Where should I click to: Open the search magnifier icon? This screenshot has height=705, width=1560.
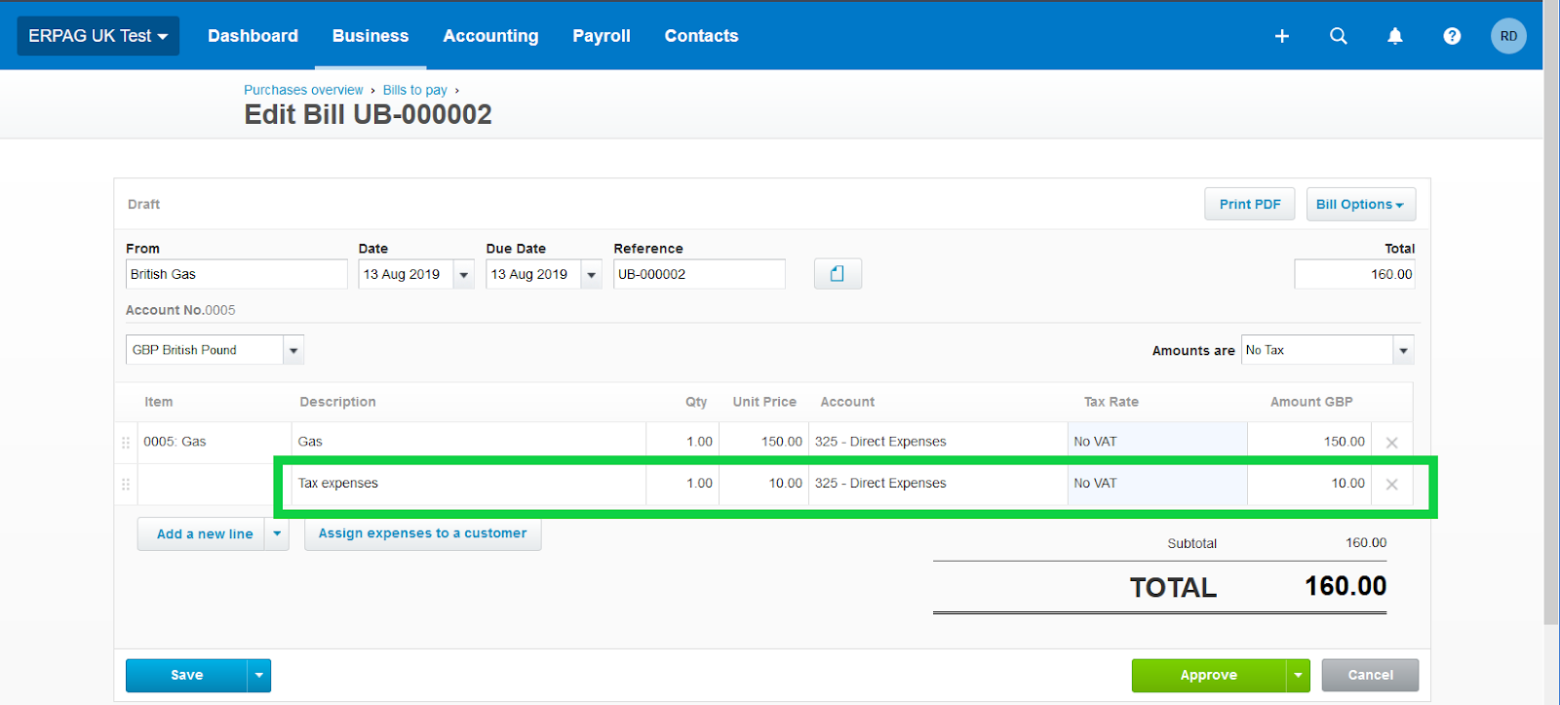tap(1339, 36)
